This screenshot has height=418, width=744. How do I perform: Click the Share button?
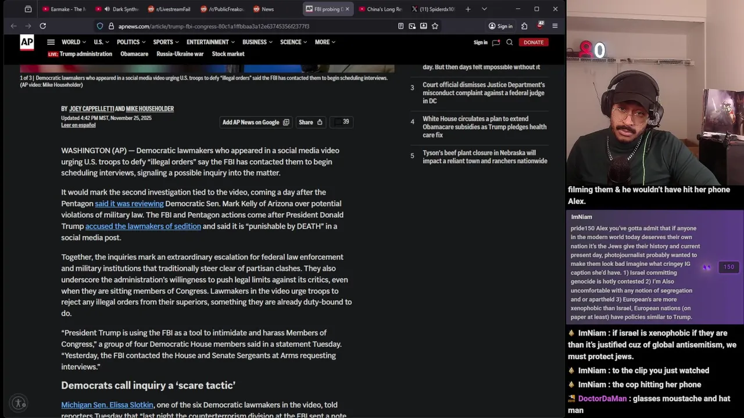point(310,122)
